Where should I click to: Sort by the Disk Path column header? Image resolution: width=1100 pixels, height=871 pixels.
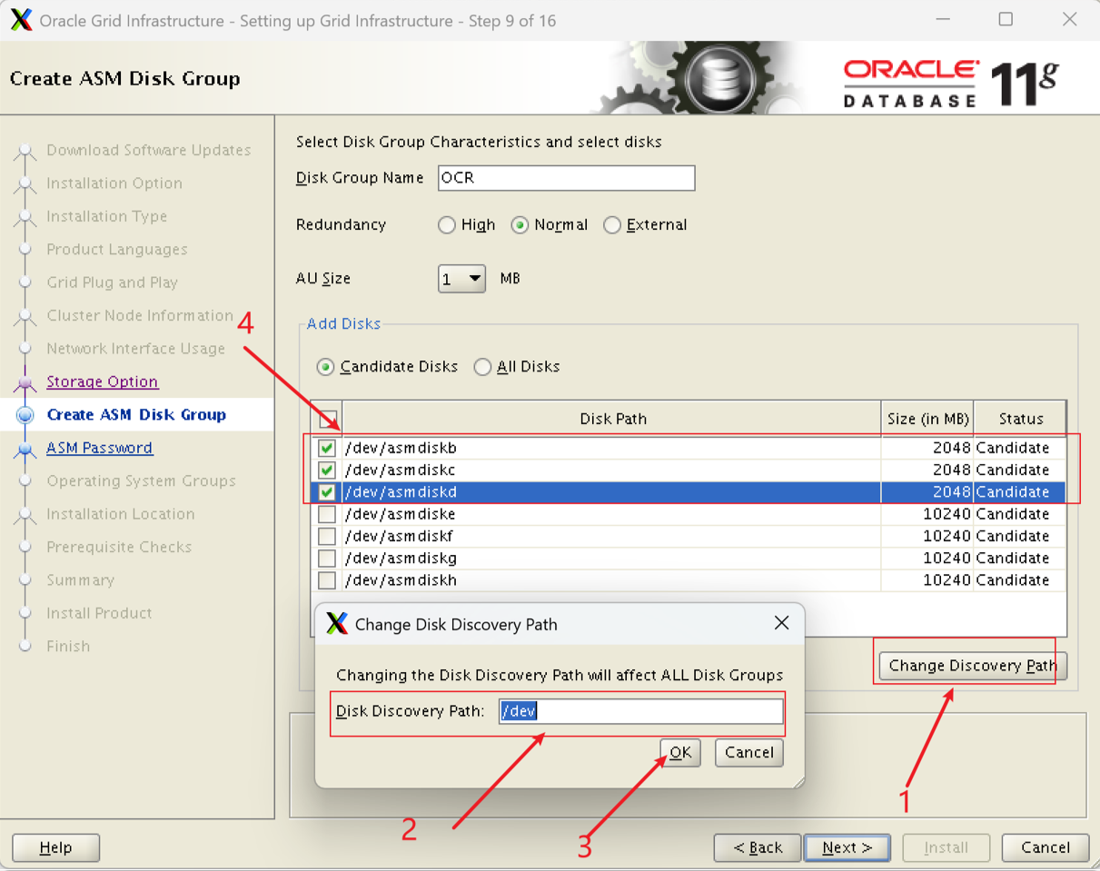(x=612, y=419)
